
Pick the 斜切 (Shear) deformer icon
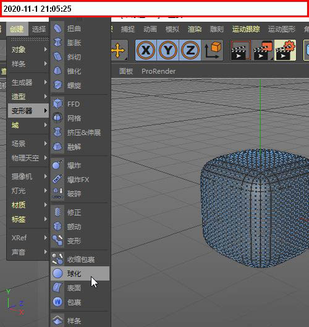tap(57, 57)
